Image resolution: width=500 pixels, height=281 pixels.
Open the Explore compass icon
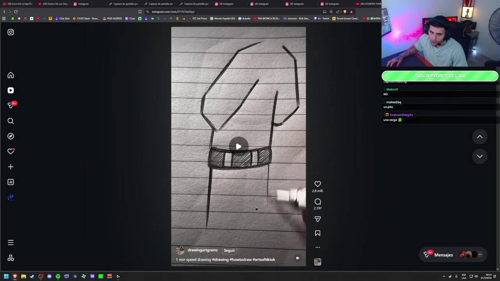click(11, 136)
